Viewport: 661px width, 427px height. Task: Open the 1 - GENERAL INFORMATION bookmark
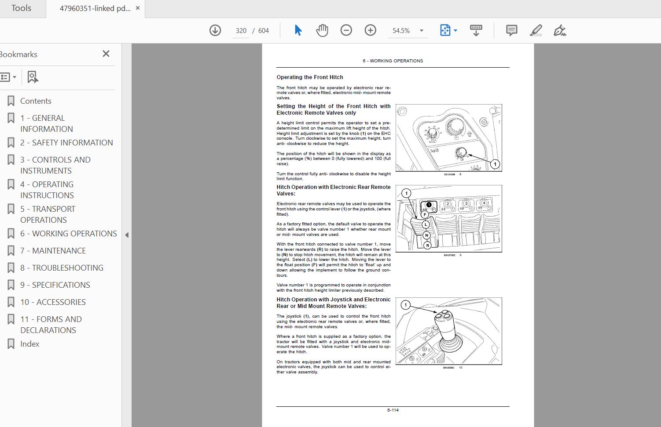pyautogui.click(x=46, y=123)
